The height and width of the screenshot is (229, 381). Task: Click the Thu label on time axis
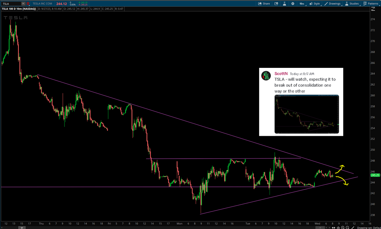(41, 224)
